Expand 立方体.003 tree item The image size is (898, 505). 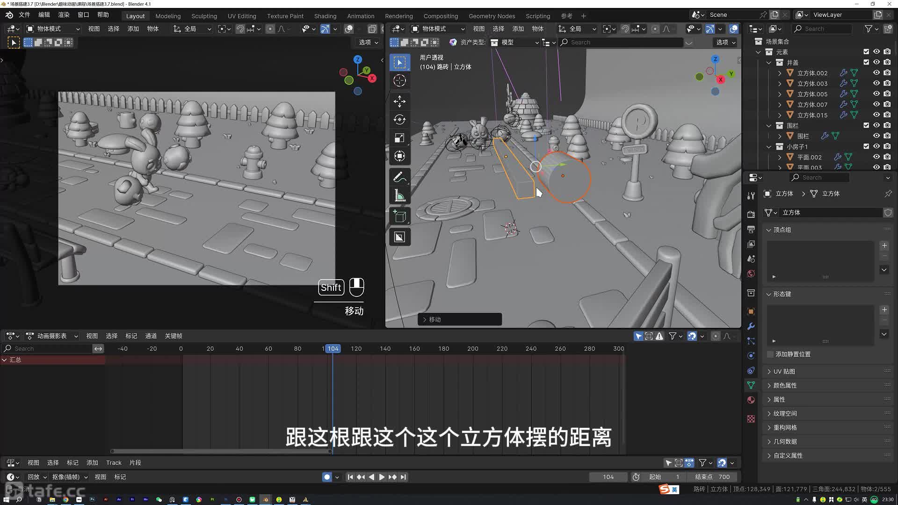tap(780, 84)
